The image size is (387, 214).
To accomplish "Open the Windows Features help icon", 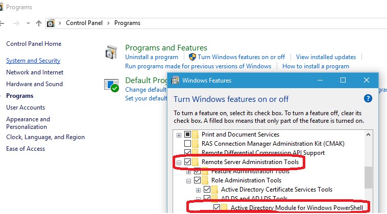I will [368, 98].
